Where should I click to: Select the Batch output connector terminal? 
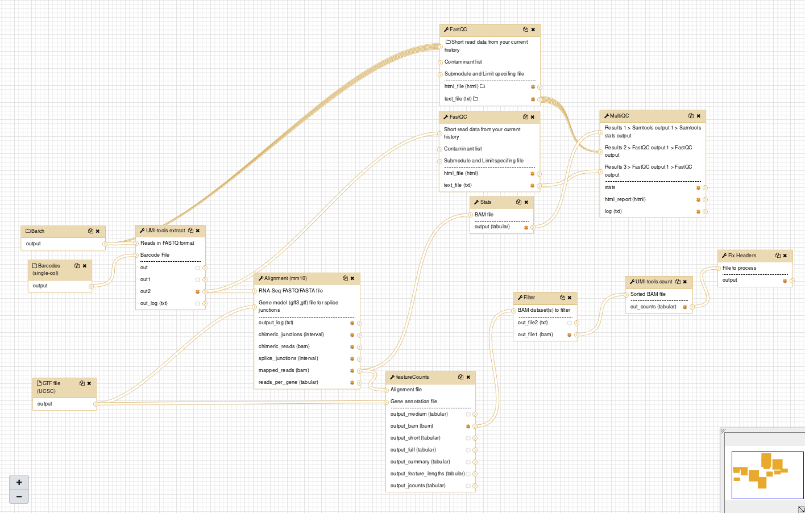pos(105,244)
